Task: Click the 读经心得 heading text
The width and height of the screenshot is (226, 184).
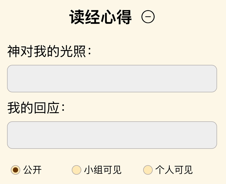Action: pyautogui.click(x=100, y=17)
